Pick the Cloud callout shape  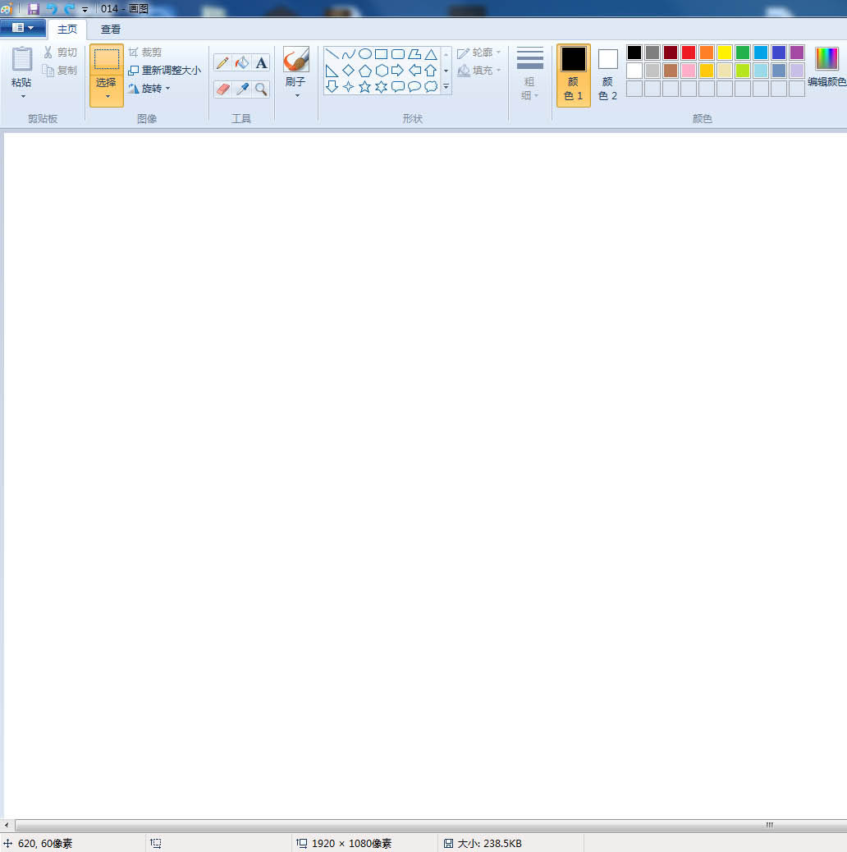click(431, 86)
